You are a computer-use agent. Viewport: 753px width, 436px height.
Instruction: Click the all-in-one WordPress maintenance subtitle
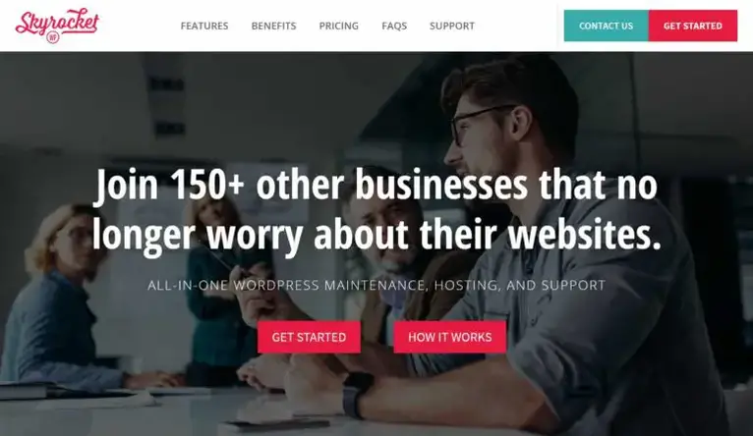pyautogui.click(x=376, y=286)
